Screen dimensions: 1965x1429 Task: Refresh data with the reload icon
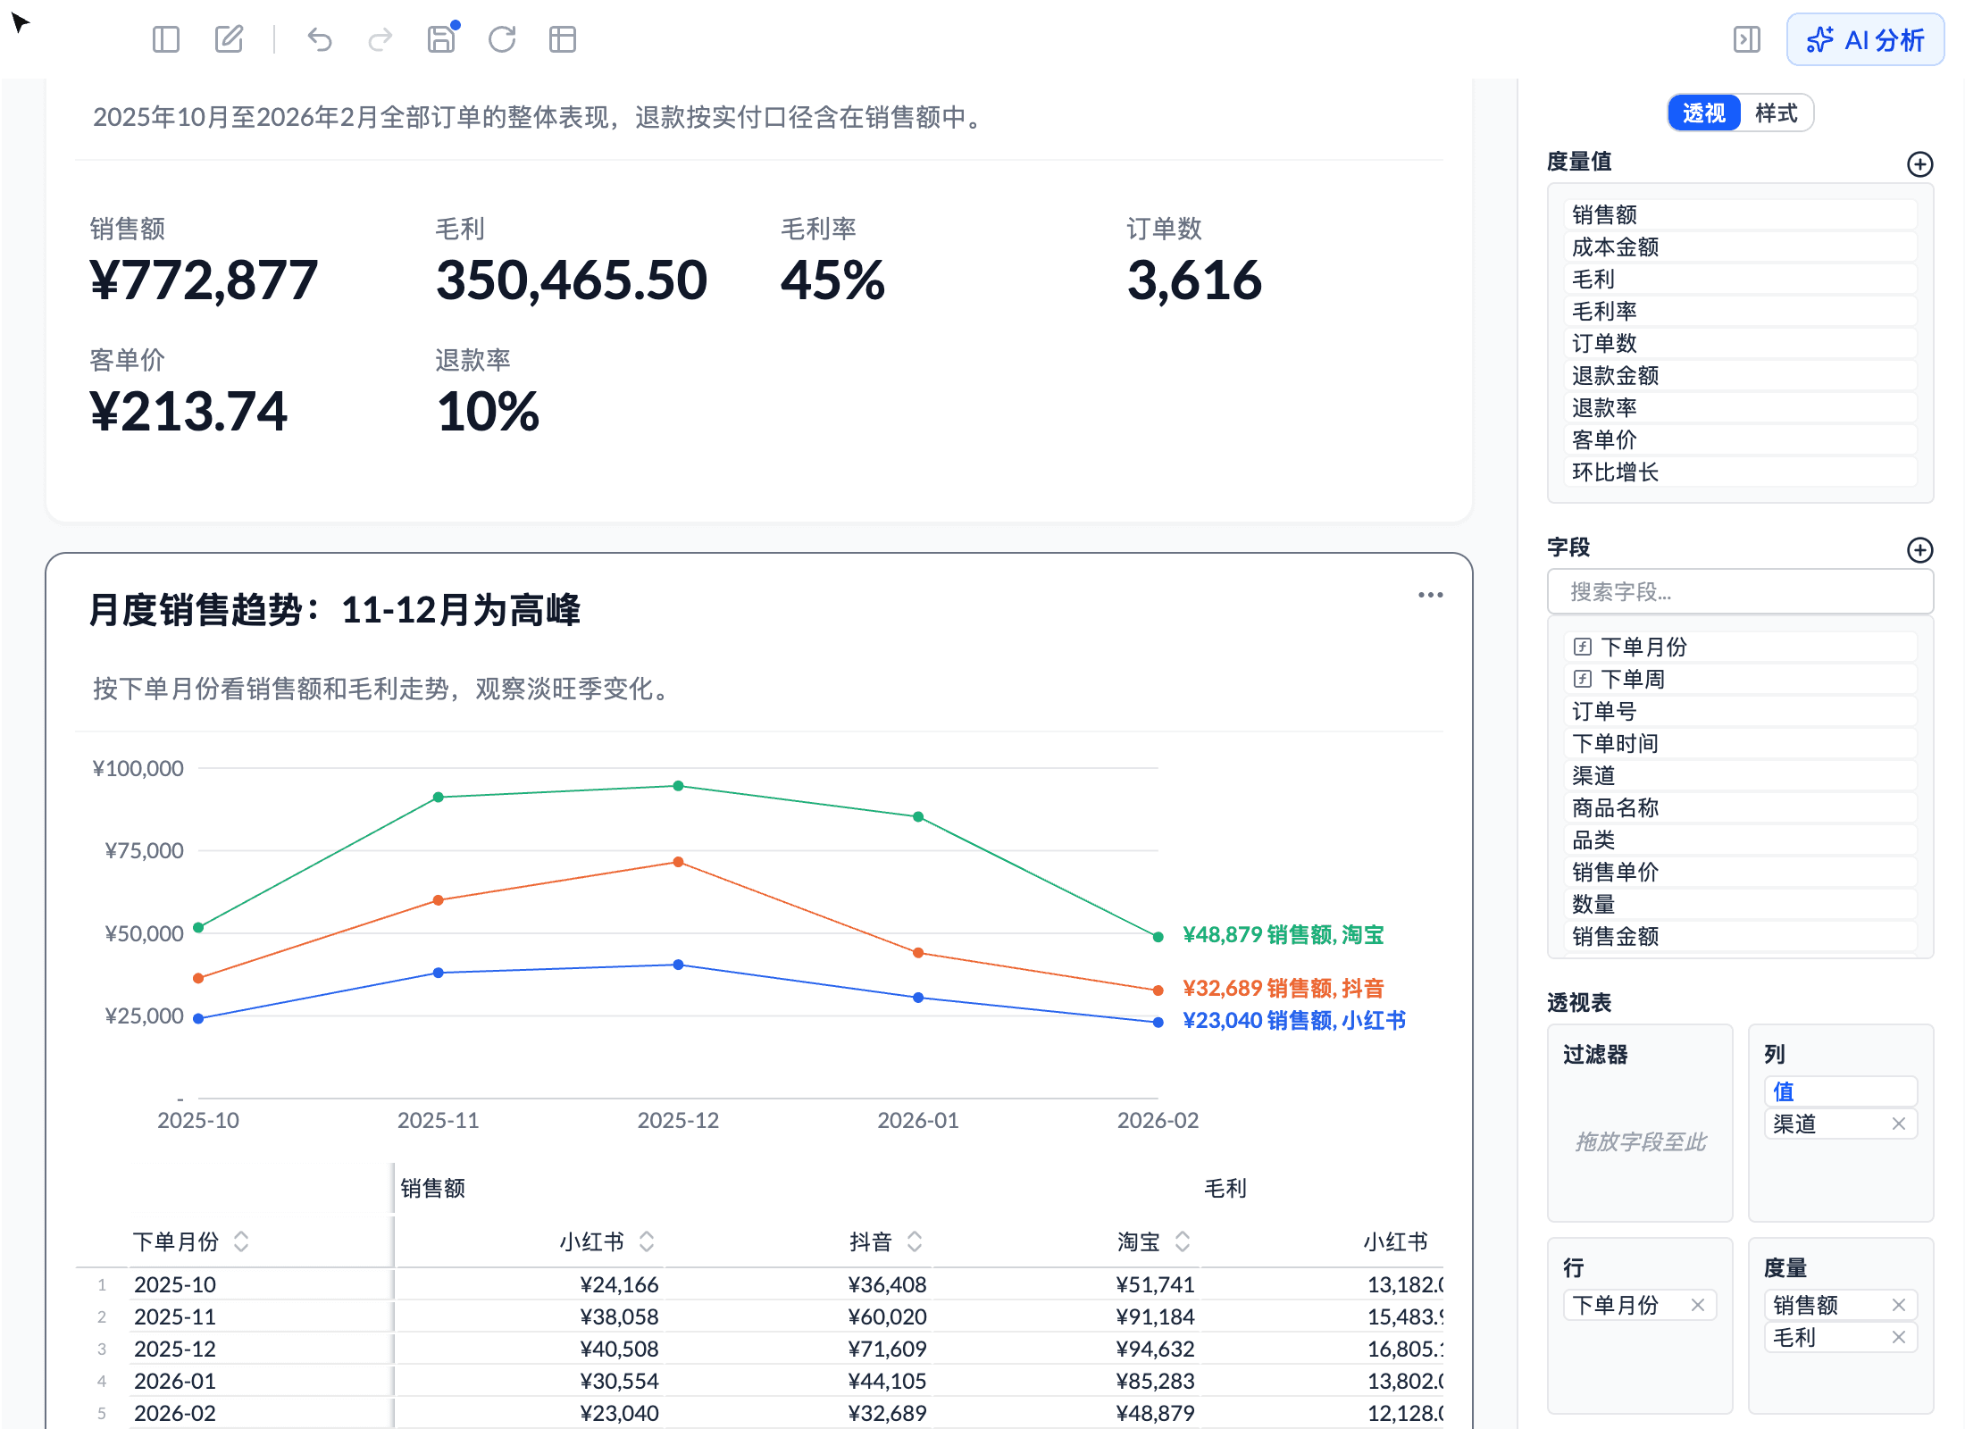point(502,39)
